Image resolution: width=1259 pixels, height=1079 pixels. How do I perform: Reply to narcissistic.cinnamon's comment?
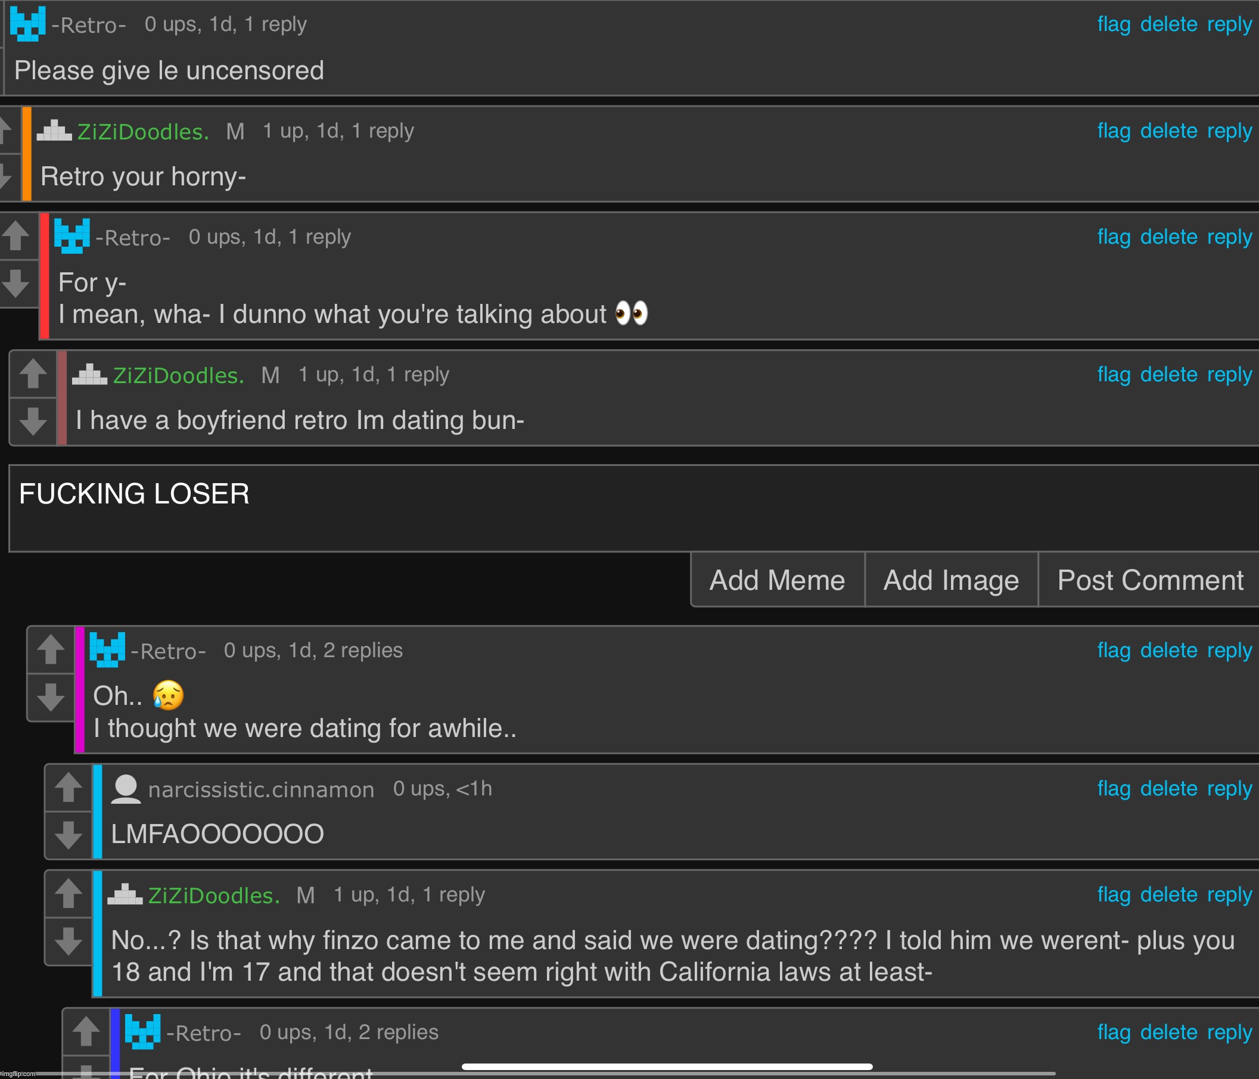tap(1229, 789)
